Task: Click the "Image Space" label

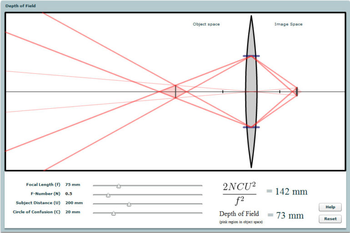Action: tap(288, 24)
